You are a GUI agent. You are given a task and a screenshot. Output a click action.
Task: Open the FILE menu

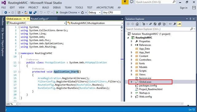[3, 8]
